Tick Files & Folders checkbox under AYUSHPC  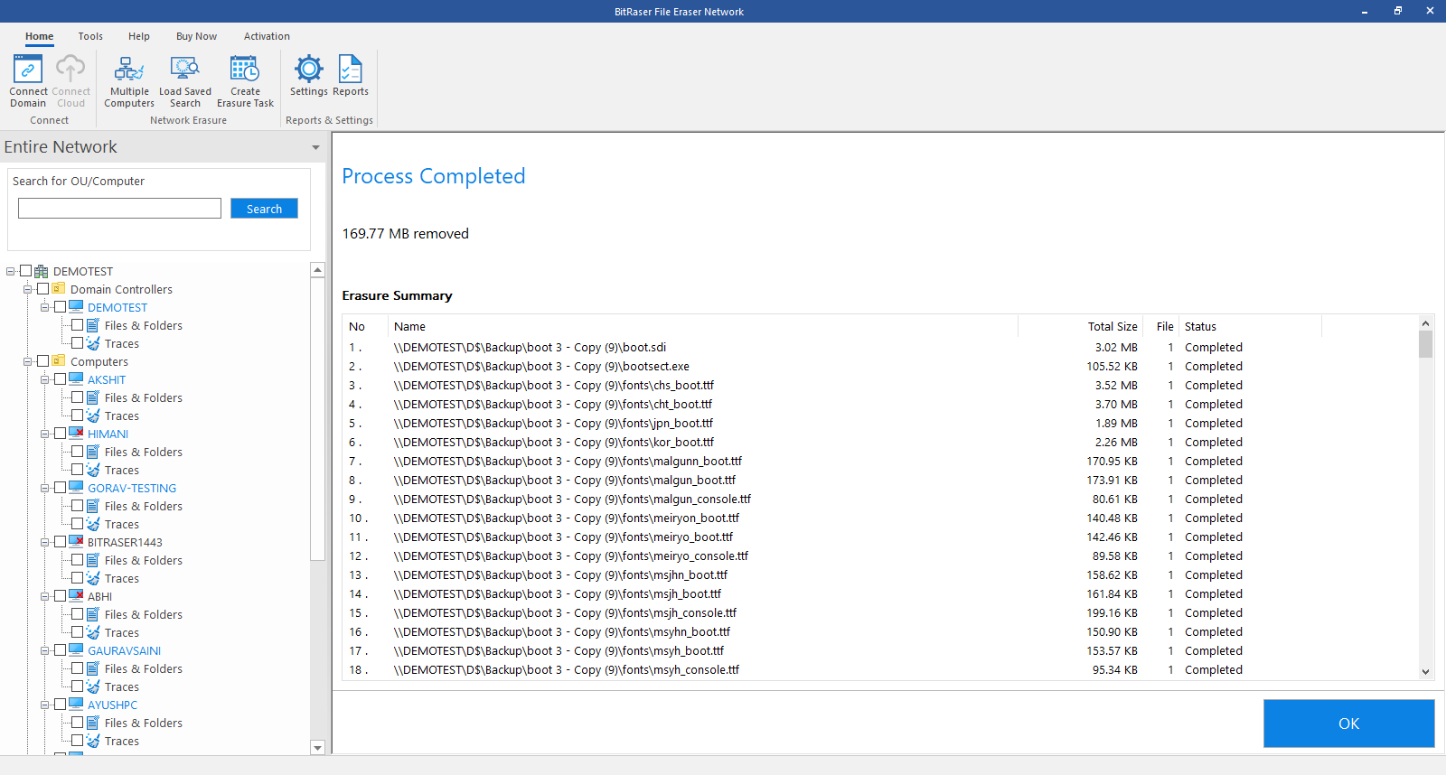pyautogui.click(x=77, y=723)
